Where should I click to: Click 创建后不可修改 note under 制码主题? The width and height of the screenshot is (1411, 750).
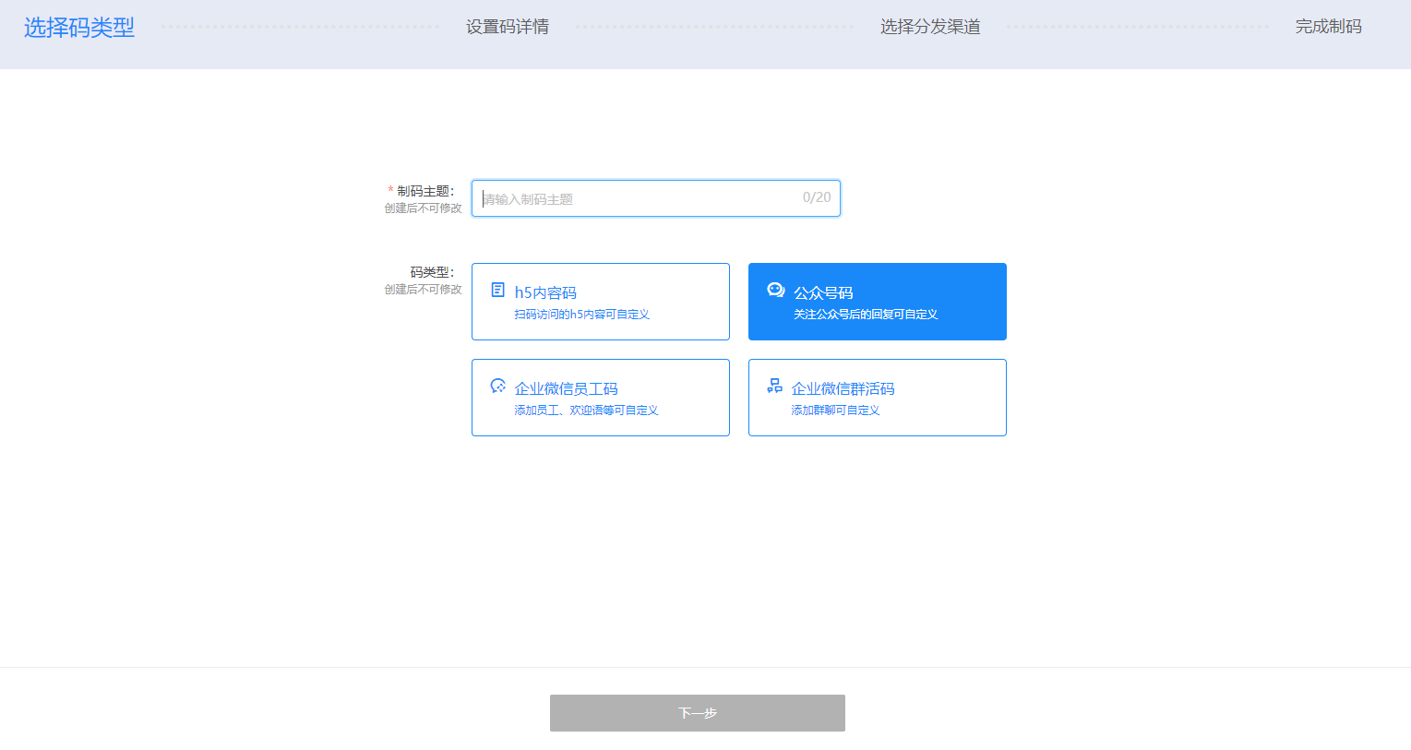point(423,208)
